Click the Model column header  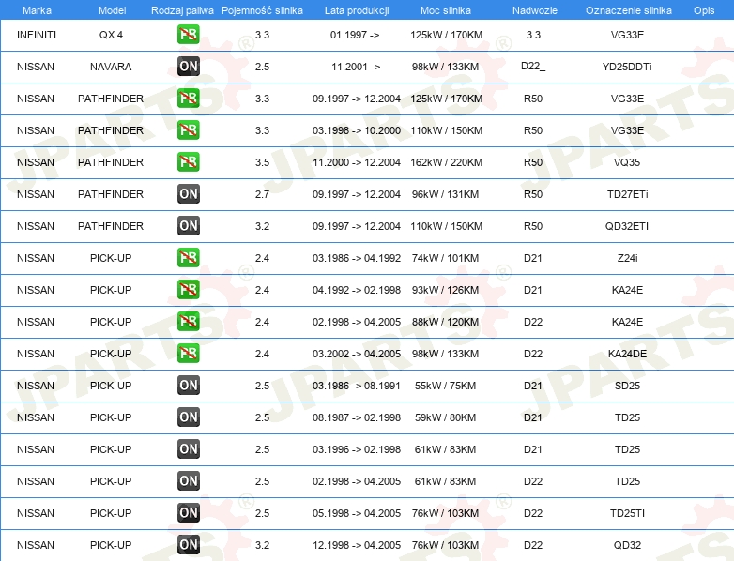pos(112,10)
